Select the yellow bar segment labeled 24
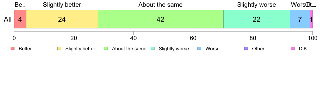320x99 pixels. pos(62,19)
